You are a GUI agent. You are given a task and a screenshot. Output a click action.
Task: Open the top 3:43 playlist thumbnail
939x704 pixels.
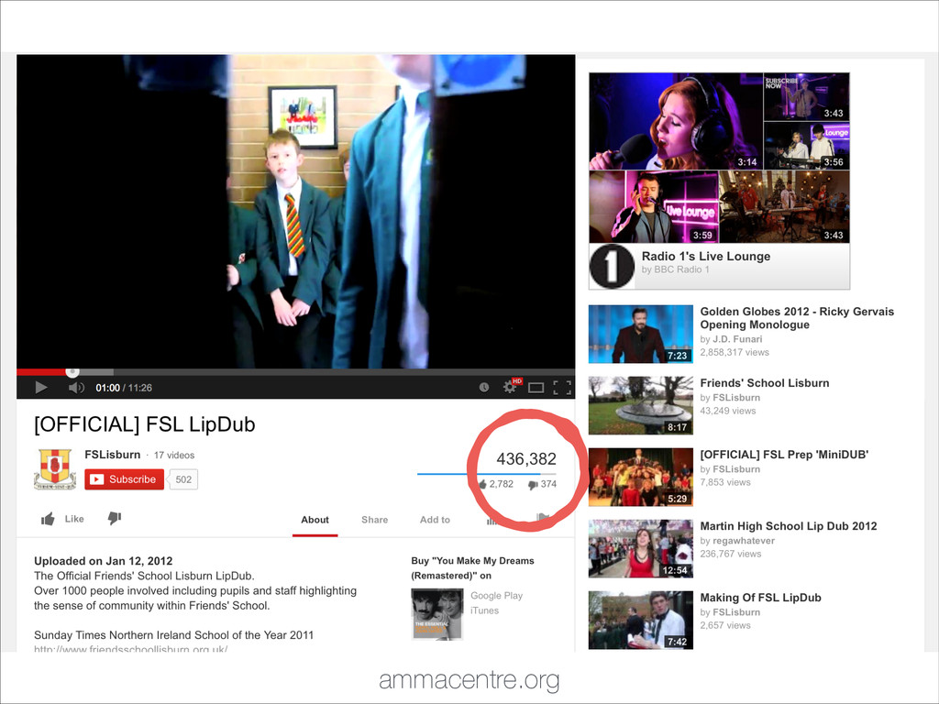coord(807,97)
